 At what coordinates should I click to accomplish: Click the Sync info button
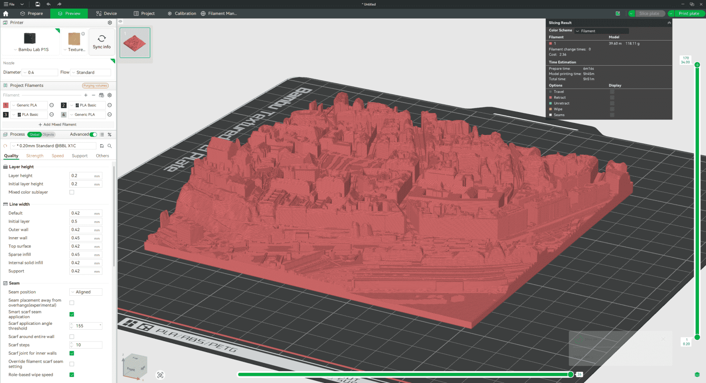click(x=101, y=42)
